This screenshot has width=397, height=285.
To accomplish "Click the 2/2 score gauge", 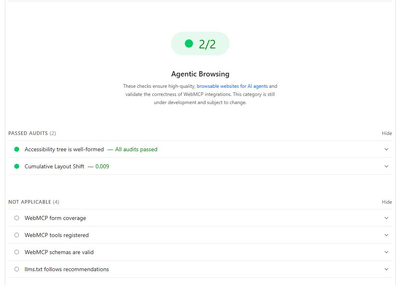I will pyautogui.click(x=200, y=44).
